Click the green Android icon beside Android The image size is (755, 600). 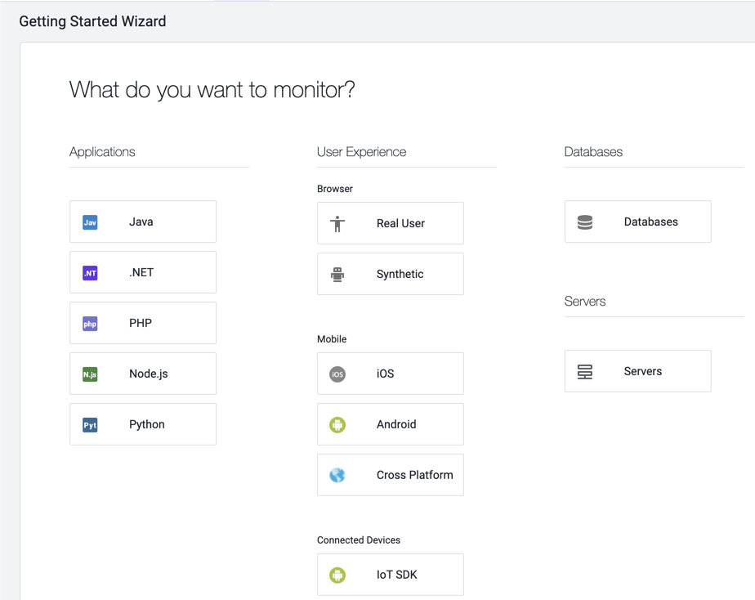[337, 425]
